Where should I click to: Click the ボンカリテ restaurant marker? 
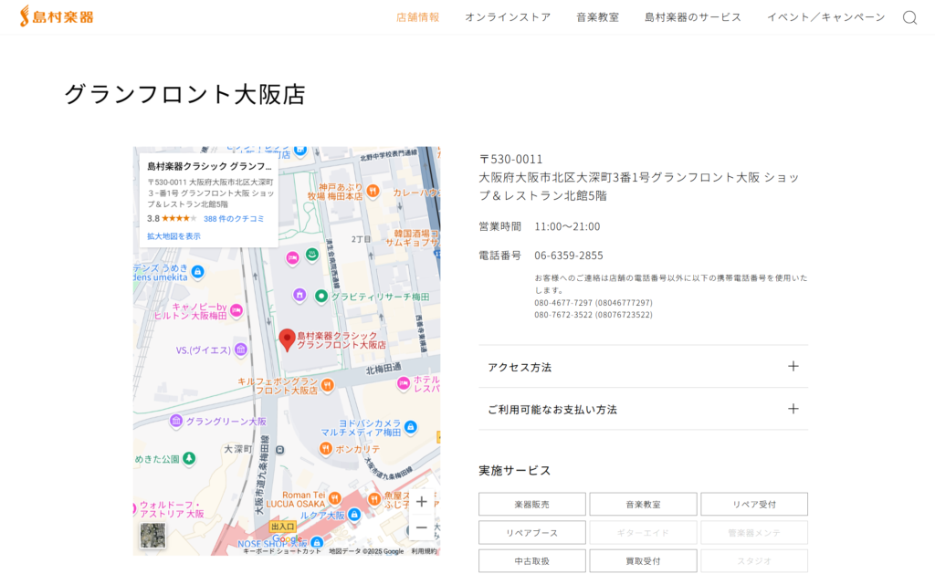(326, 448)
